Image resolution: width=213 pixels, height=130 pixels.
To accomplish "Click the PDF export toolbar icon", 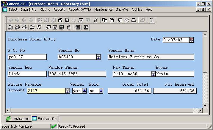I will click(77, 28).
